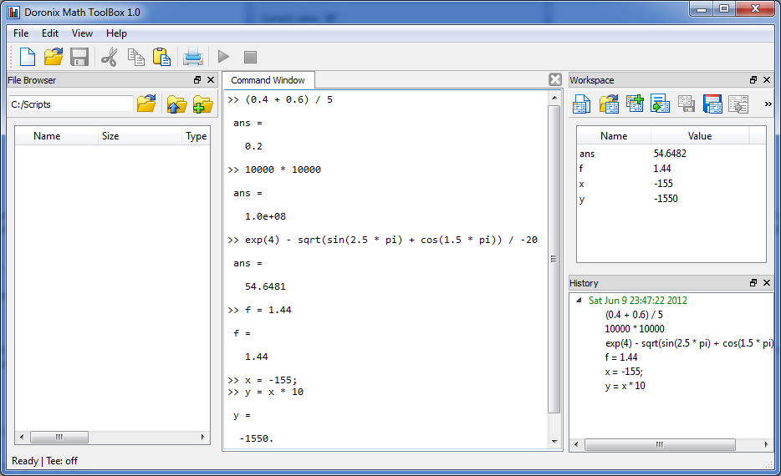Click History panel horizontal scrollbar thumb
This screenshot has height=476, width=781.
[660, 444]
